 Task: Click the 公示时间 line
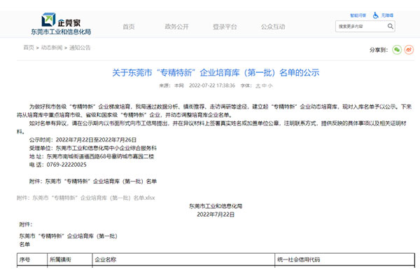pos(83,139)
